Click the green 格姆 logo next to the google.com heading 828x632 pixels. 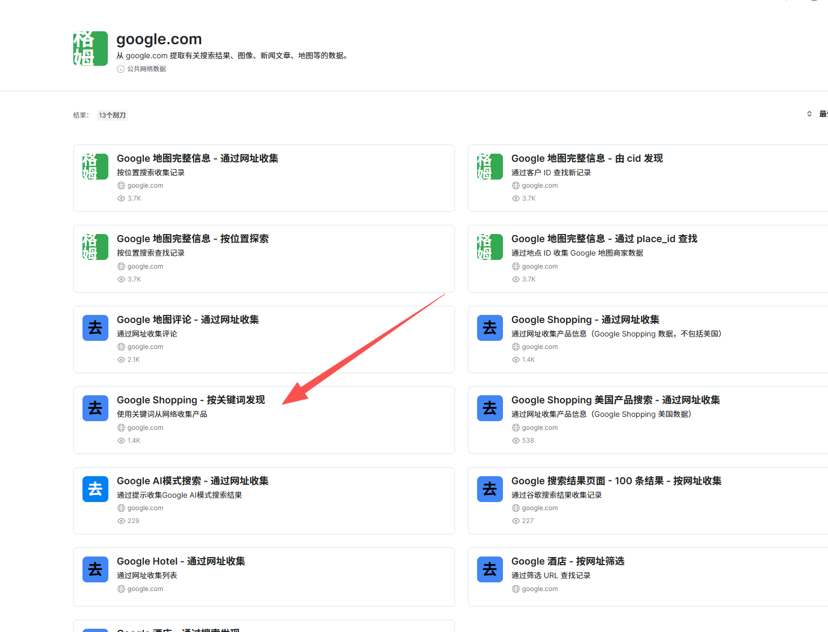[x=90, y=48]
